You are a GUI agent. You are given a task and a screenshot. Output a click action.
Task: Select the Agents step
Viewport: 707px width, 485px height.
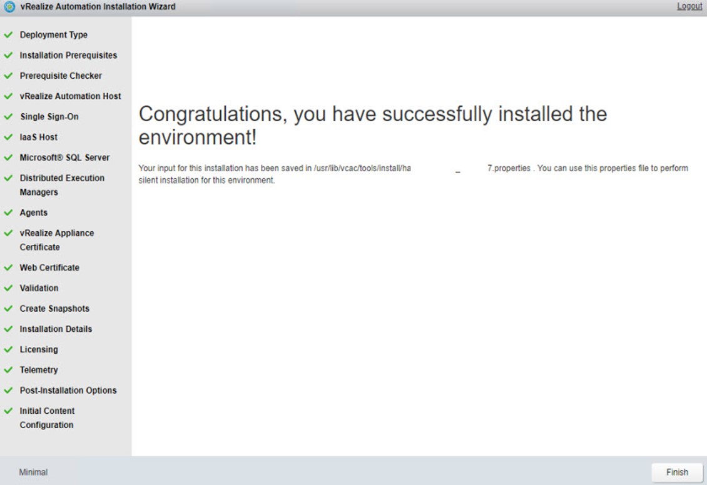[33, 212]
